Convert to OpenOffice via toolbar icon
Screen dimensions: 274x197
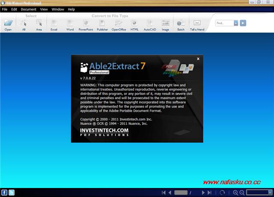point(119,23)
